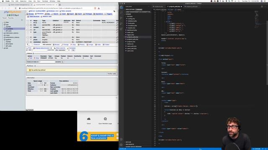Viewport: 268px width, 150px height.
Task: Click Change icon in with-selected row
Action: click(x=62, y=45)
